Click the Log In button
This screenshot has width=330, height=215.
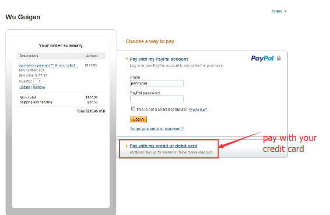pos(138,119)
